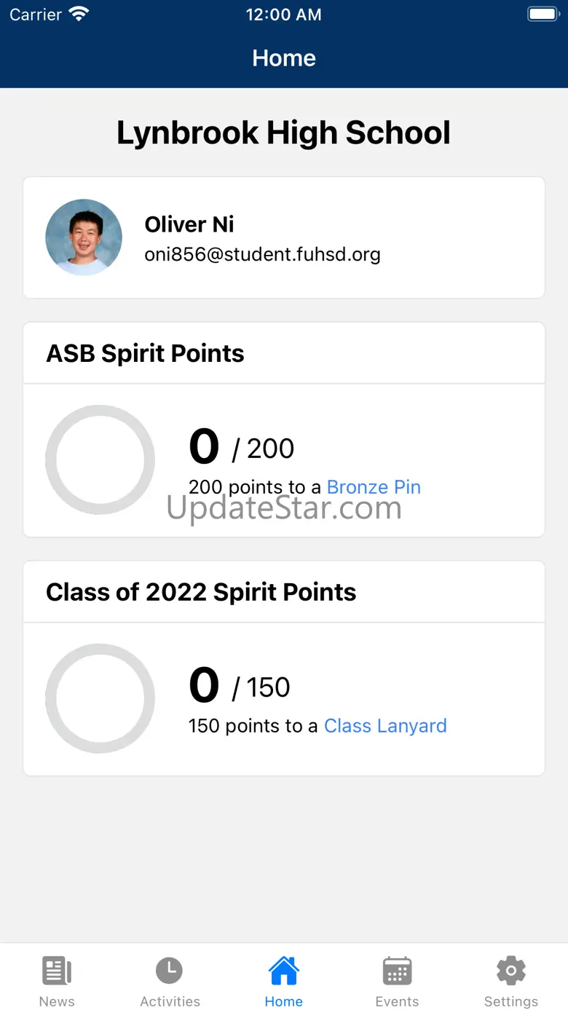The image size is (568, 1010).
Task: Tap the Class of 2022 Spirit Points header
Action: coord(201,592)
